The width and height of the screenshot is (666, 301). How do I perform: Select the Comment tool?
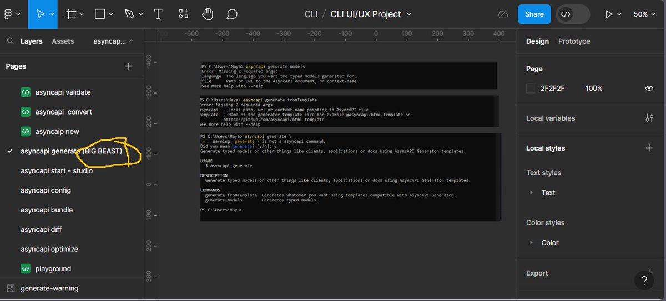tap(232, 14)
